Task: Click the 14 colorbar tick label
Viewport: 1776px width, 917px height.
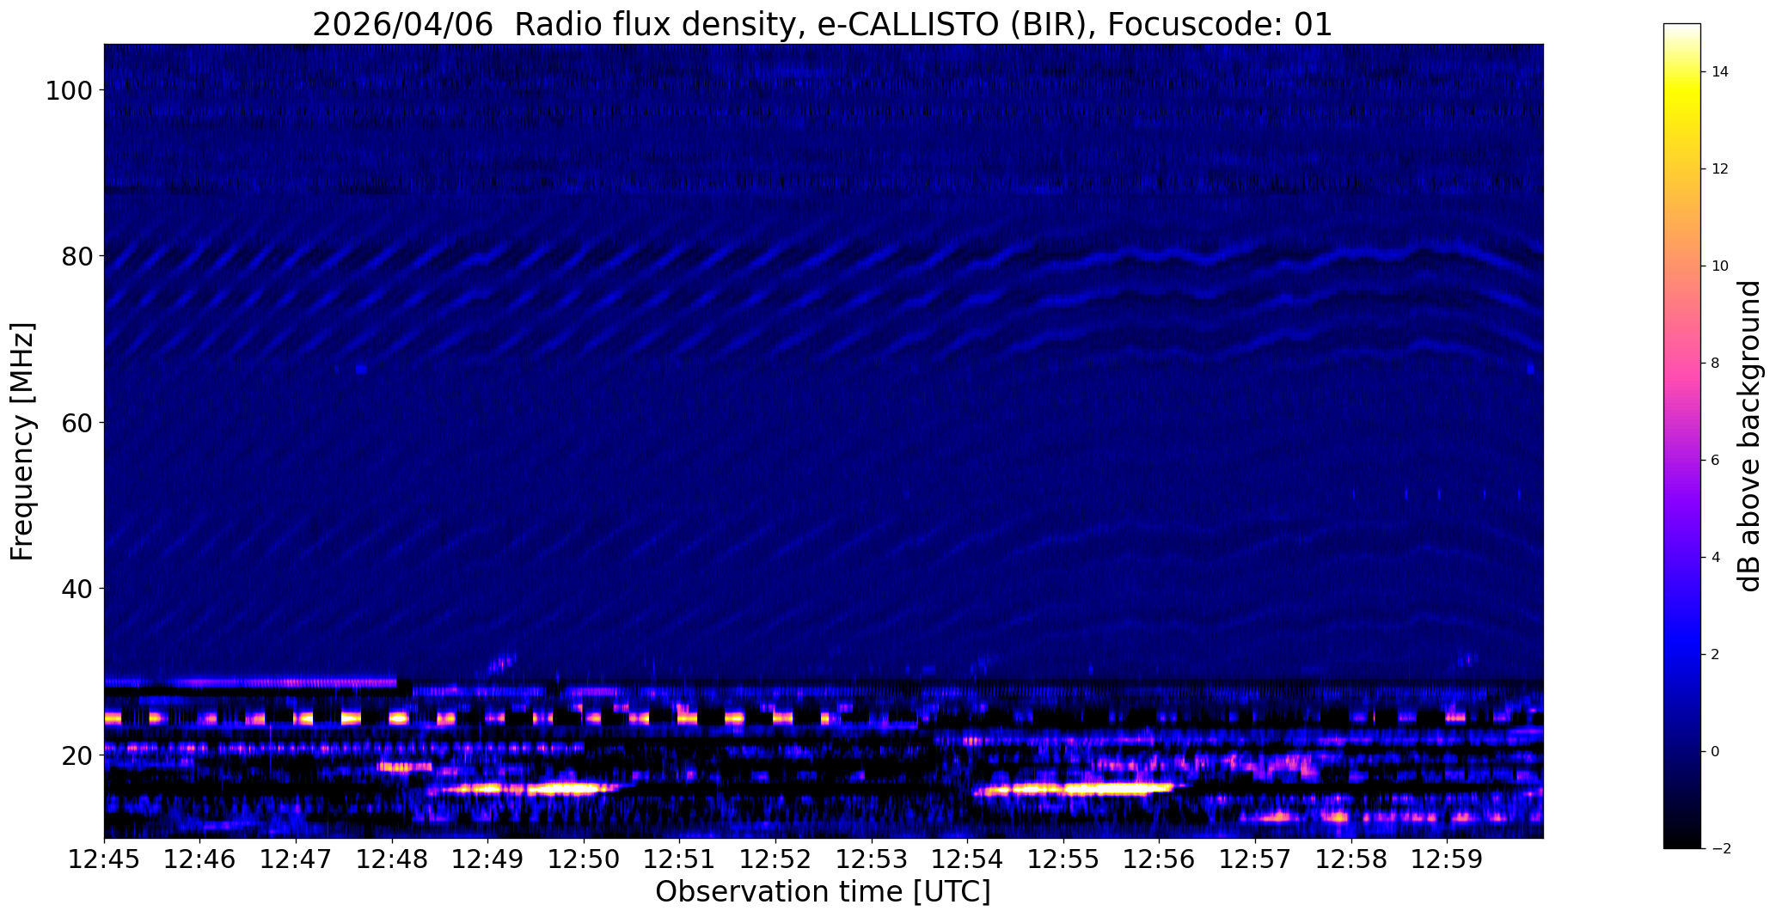Action: [x=1720, y=72]
